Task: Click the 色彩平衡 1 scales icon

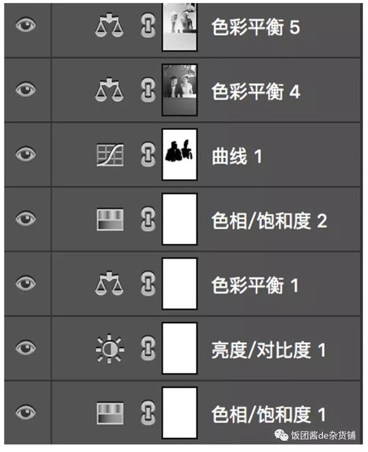Action: pyautogui.click(x=109, y=283)
